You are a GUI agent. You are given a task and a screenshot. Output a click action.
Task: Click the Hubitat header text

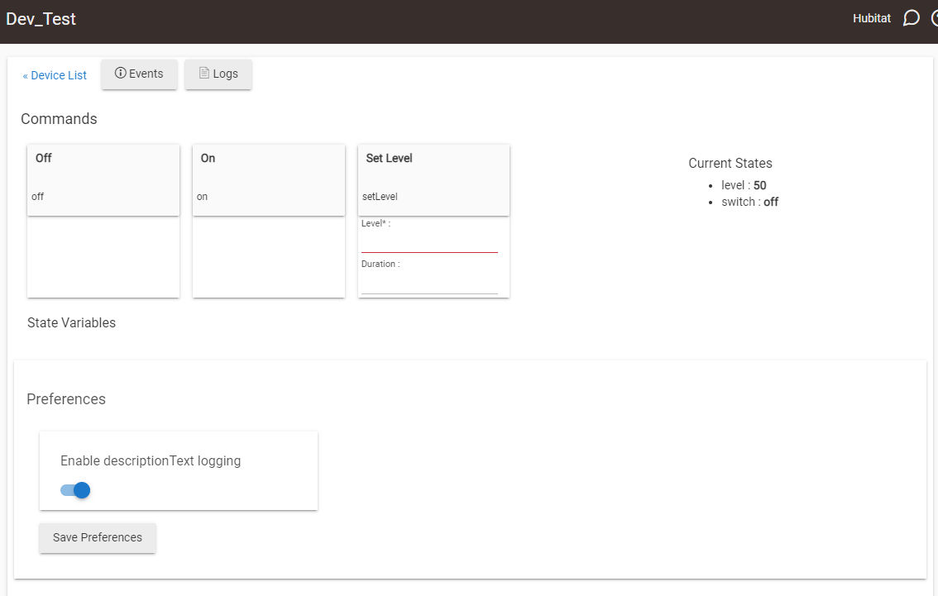[x=872, y=18]
